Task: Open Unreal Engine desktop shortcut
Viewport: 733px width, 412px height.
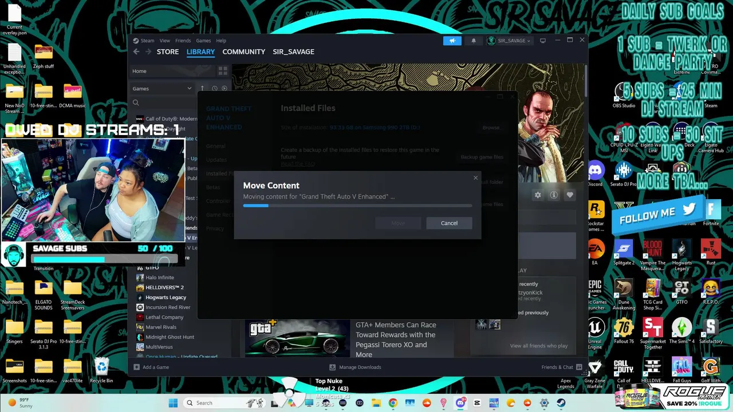Action: 596,333
